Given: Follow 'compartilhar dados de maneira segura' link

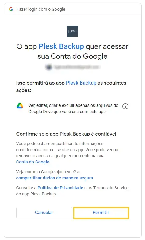Looking at the screenshot, I should tap(55, 178).
